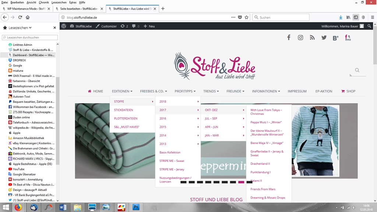The width and height of the screenshot is (377, 212).
Task: Open the YouTube bookmark
Action: [x=18, y=169]
